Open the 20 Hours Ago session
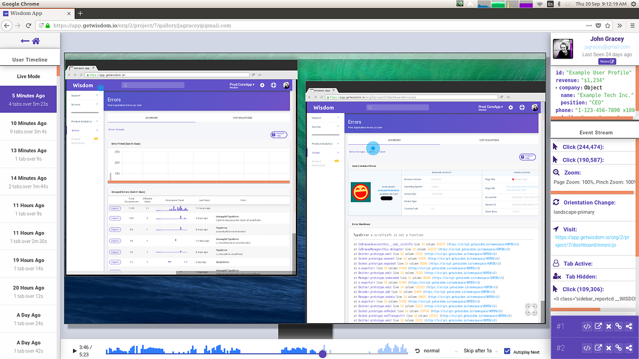639x359 pixels. [29, 291]
